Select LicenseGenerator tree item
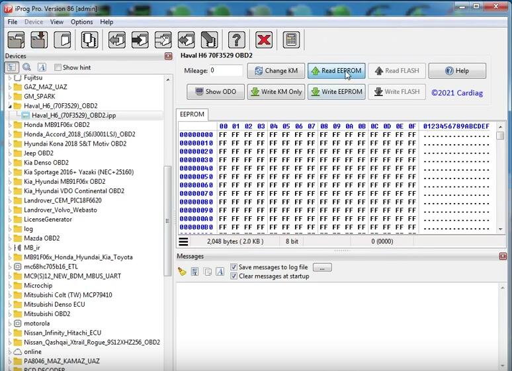This screenshot has width=512, height=371. coord(48,220)
